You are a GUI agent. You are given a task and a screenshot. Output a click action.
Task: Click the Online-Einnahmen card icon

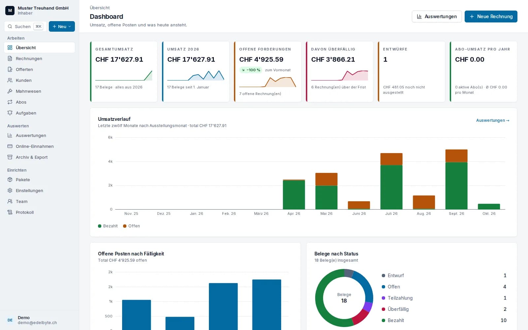tap(10, 146)
